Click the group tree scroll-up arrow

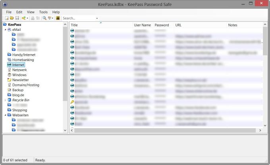point(65,25)
